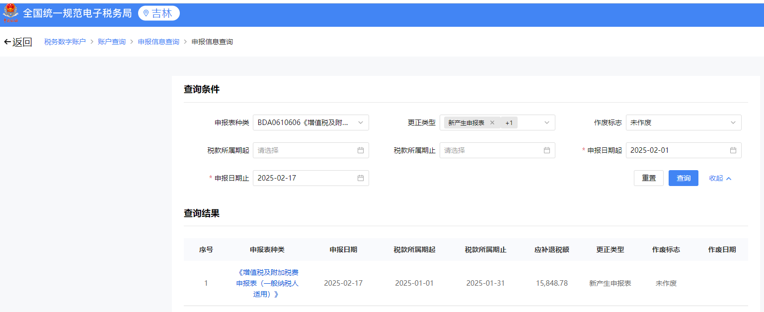Viewport: 764px width, 312px height.
Task: Go to 账户查询 breadcrumb
Action: coord(112,42)
